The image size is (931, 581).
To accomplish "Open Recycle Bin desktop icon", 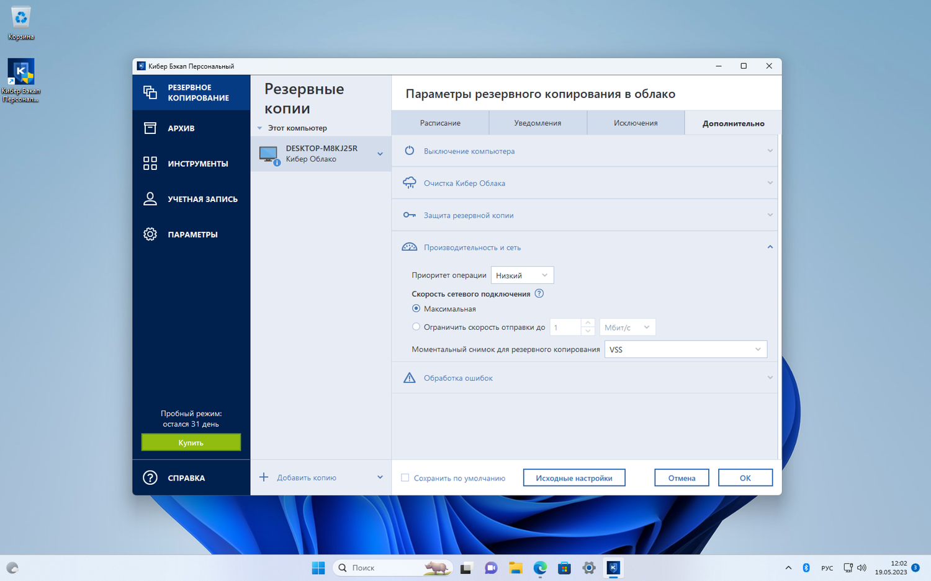I will (x=21, y=23).
